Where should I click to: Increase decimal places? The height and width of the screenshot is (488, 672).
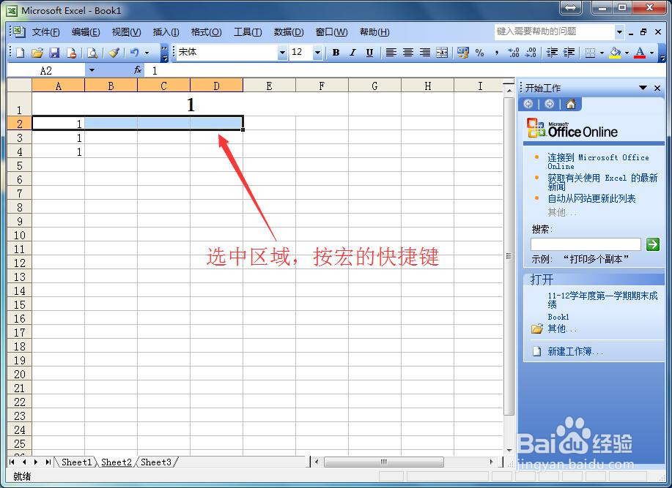pos(514,52)
